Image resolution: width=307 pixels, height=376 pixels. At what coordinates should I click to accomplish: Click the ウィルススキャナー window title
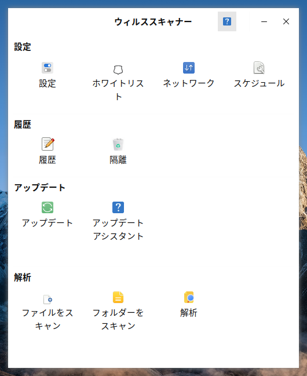click(153, 22)
